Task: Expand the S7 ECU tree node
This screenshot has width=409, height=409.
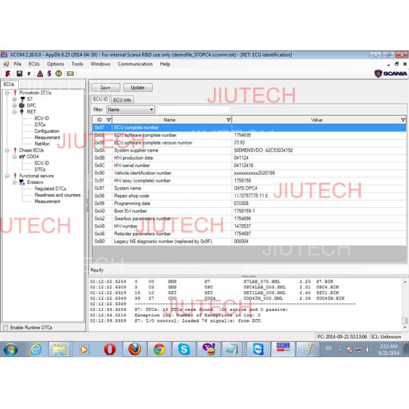Action: [14, 99]
